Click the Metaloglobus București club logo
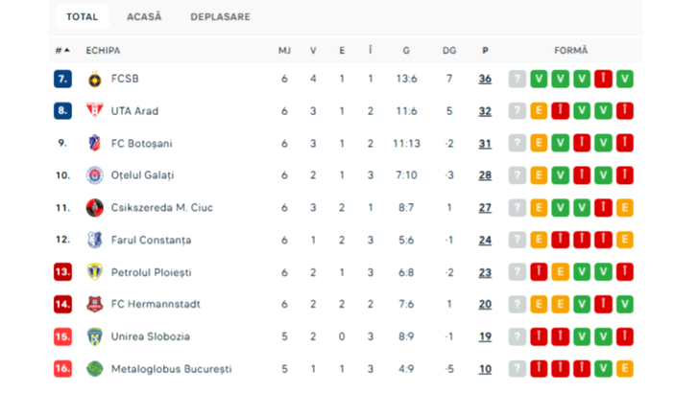Viewport: 699px width, 393px height. pyautogui.click(x=94, y=369)
